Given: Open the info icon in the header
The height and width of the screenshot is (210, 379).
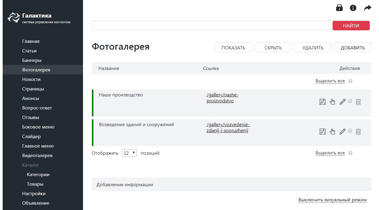Looking at the screenshot, I should [353, 8].
